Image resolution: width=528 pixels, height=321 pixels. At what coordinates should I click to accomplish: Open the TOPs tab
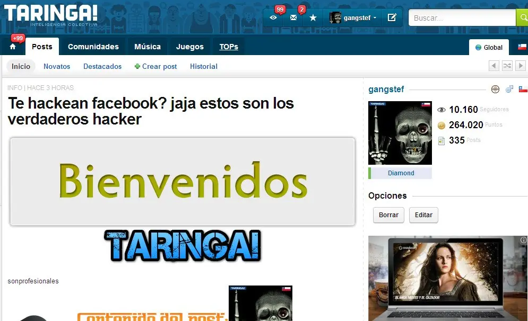[x=229, y=47]
